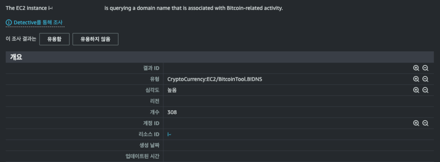Click zoom-out icon on 계정 ID row
This screenshot has height=162, width=440.
[425, 123]
